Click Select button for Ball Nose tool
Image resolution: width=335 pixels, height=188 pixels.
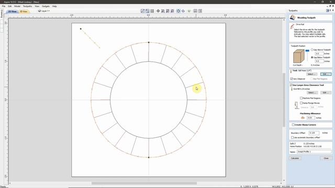[x=312, y=74]
